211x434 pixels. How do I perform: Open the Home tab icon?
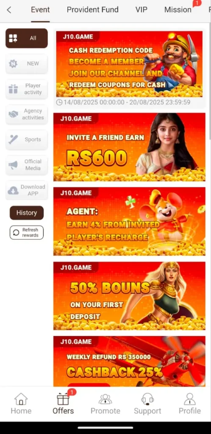pyautogui.click(x=21, y=399)
